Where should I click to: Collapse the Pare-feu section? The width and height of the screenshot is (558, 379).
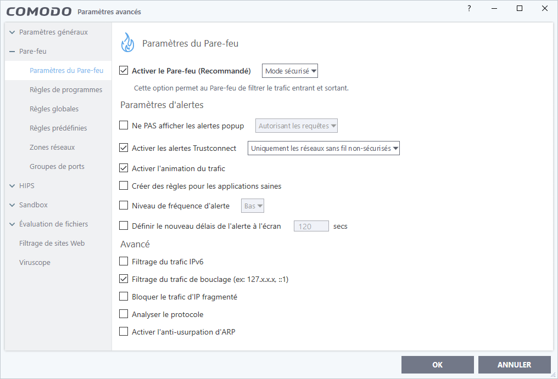coord(12,52)
